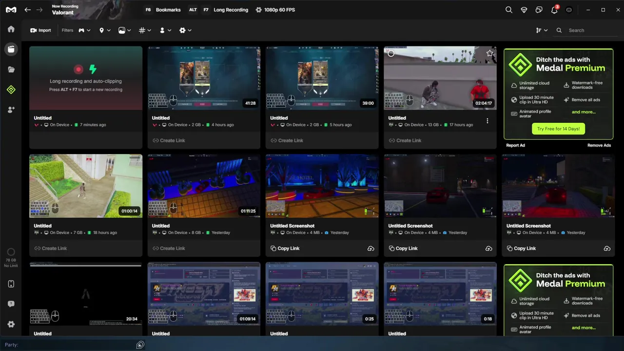Create Link for the 5 hours ago clip

[x=287, y=140]
